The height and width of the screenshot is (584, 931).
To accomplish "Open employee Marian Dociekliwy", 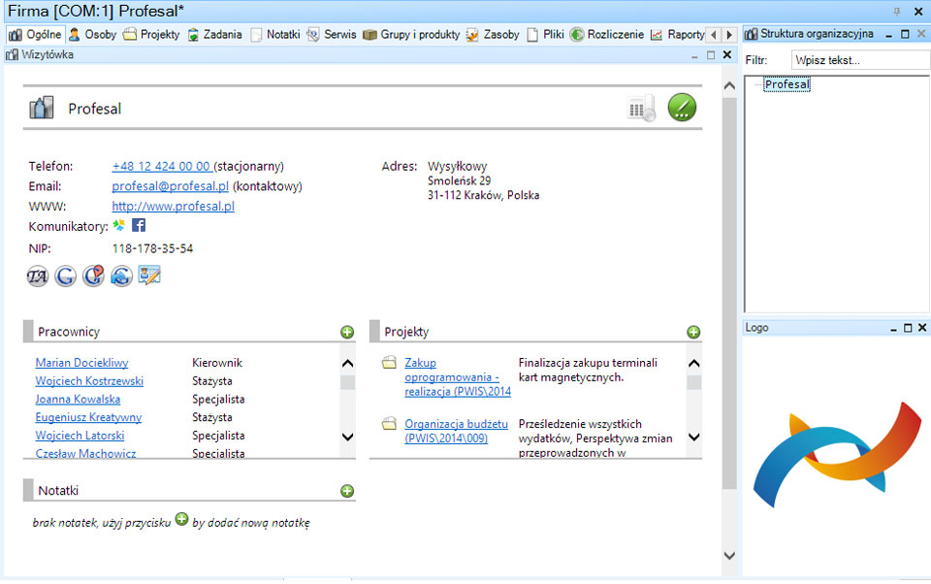I will [81, 363].
